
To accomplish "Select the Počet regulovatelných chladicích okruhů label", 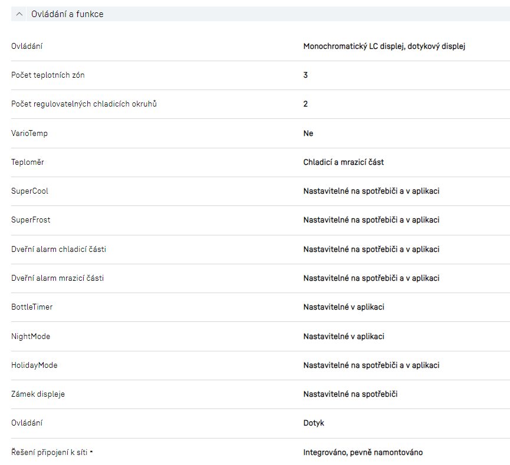I will tap(84, 104).
